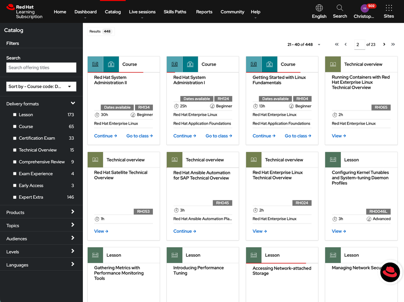
Task: Click the Red Hat Learning Subscription logo
Action: [x=25, y=12]
